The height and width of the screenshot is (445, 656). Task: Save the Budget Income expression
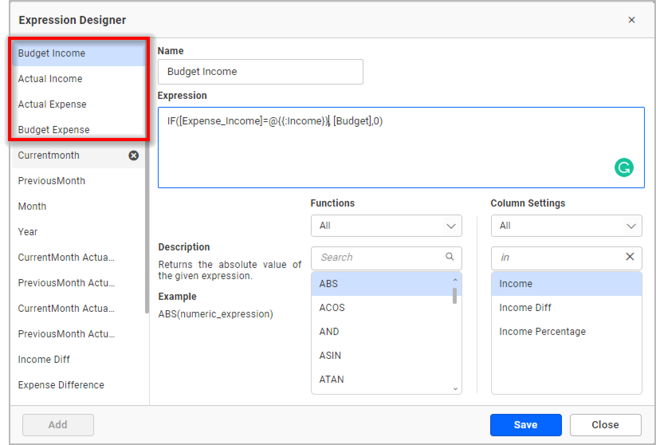pos(526,425)
